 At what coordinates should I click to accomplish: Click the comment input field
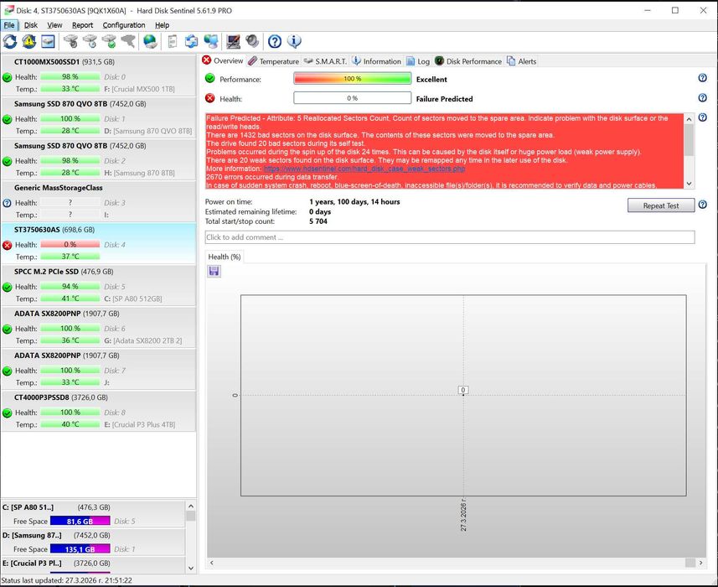click(449, 237)
